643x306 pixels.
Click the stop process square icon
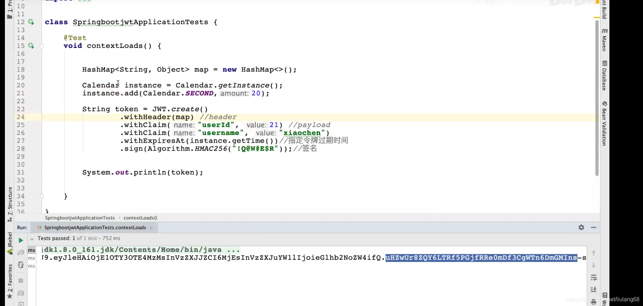point(21,280)
